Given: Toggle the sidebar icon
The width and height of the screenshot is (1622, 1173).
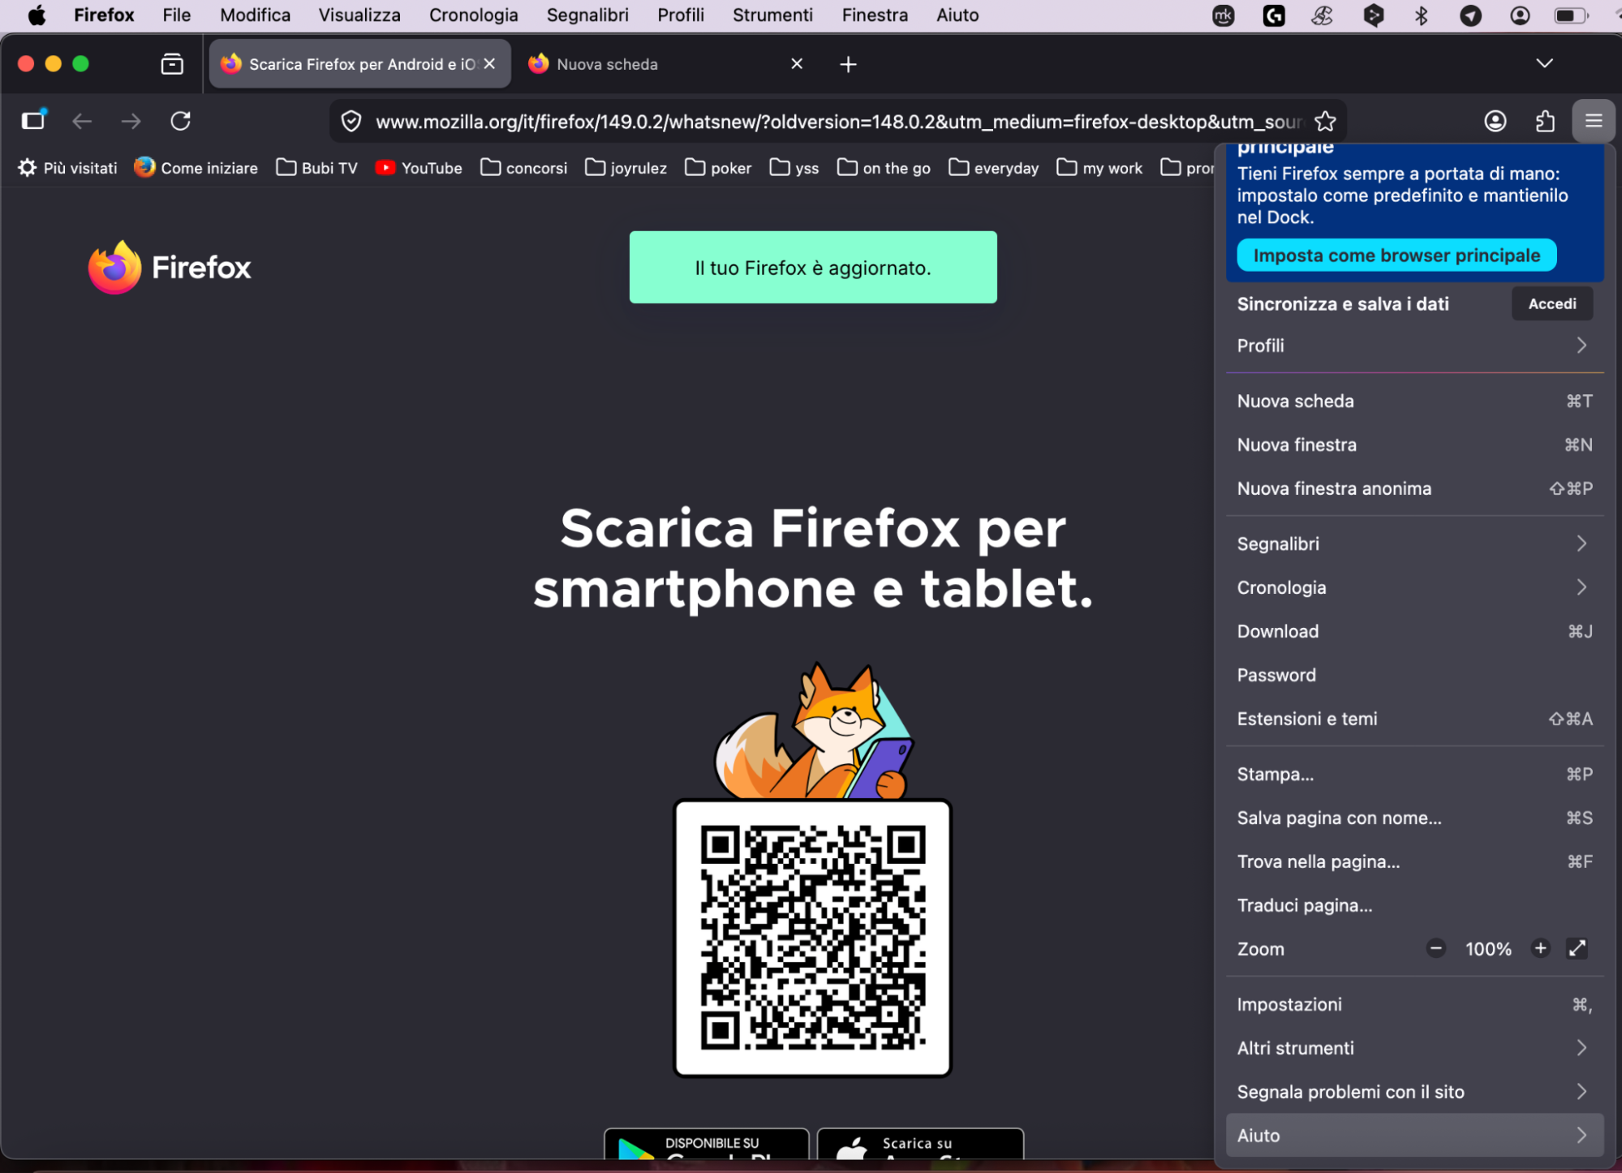Looking at the screenshot, I should (33, 120).
